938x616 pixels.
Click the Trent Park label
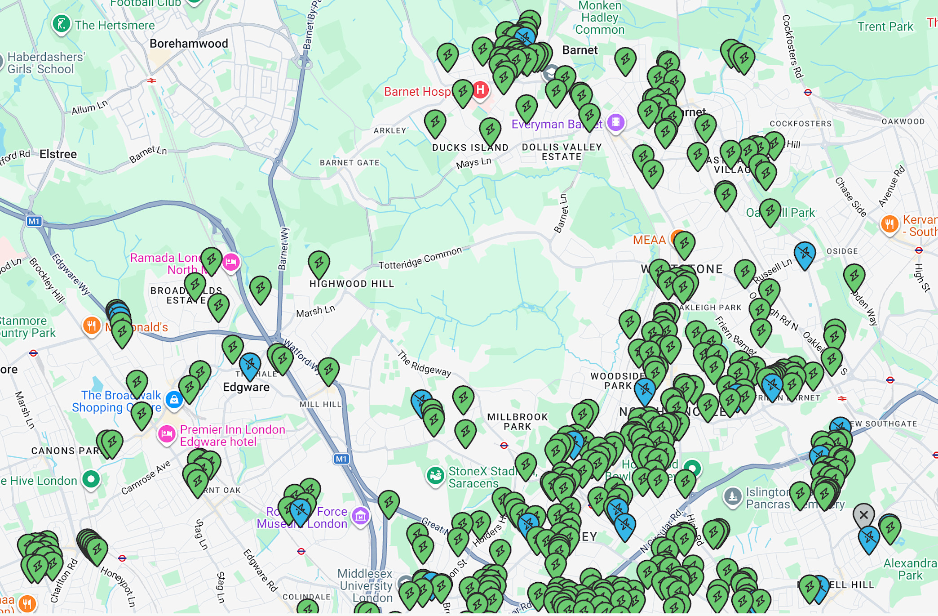tap(885, 27)
